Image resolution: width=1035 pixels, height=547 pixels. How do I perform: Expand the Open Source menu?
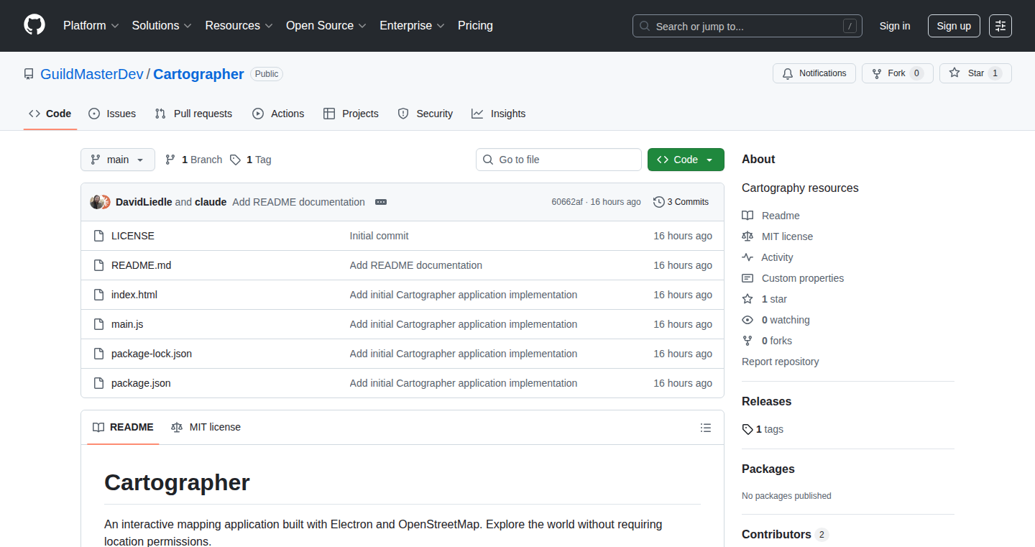tap(326, 26)
